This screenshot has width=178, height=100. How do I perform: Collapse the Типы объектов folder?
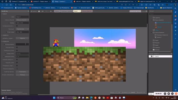point(152,20)
